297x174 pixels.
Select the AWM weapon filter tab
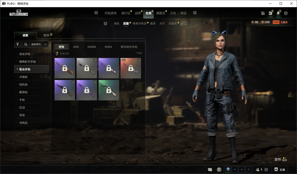click(x=76, y=47)
